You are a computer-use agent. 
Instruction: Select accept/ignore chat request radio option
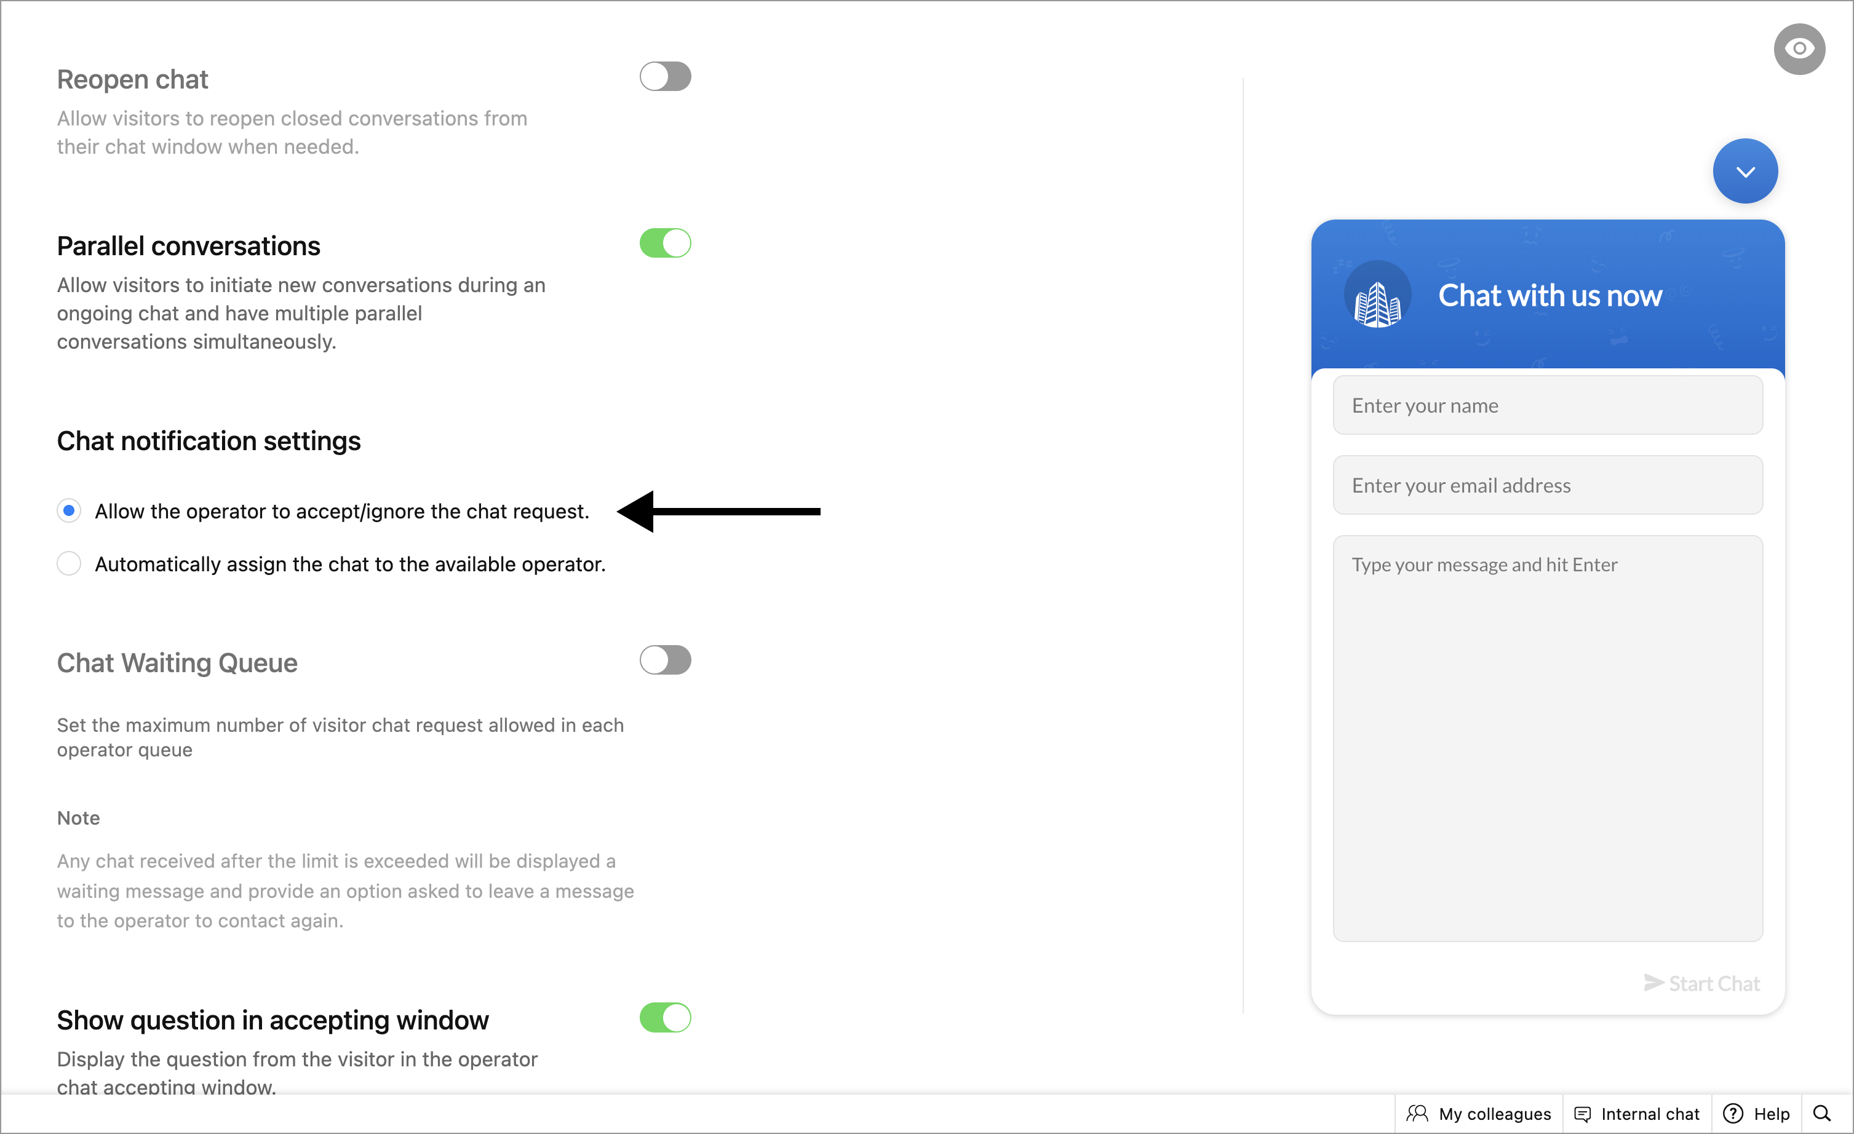[70, 510]
